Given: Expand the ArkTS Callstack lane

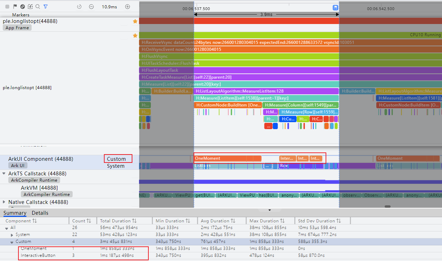Looking at the screenshot, I should click(5, 173).
